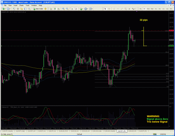175x136 pixels.
Task: Switch timeframe to M5
Action: point(144,9)
